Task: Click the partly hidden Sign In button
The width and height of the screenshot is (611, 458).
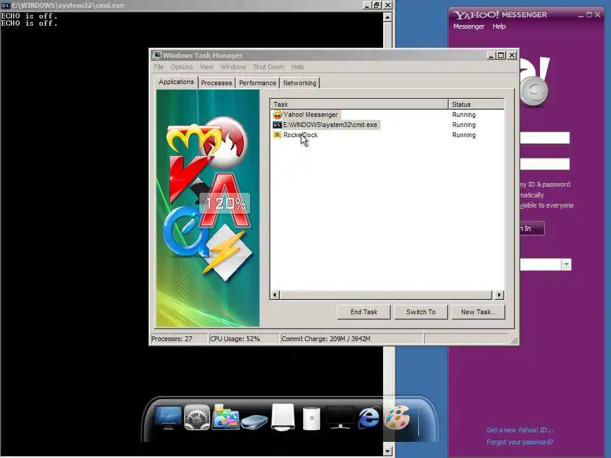Action: click(532, 228)
